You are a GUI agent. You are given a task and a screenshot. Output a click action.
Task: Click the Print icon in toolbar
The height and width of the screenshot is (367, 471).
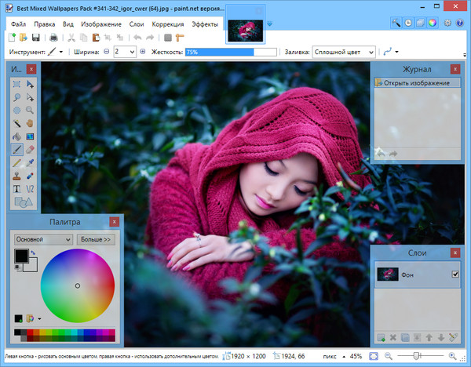point(53,37)
